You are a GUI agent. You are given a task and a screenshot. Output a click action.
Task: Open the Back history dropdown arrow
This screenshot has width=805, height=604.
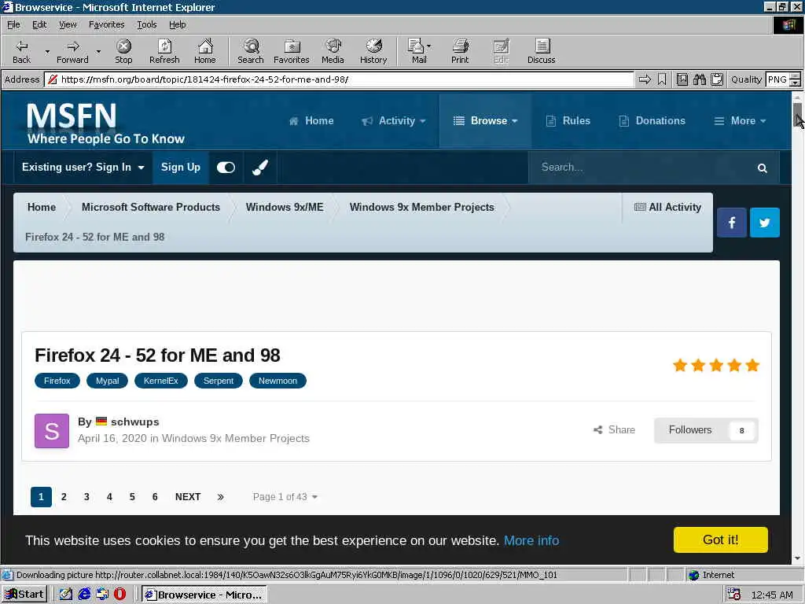tap(47, 51)
